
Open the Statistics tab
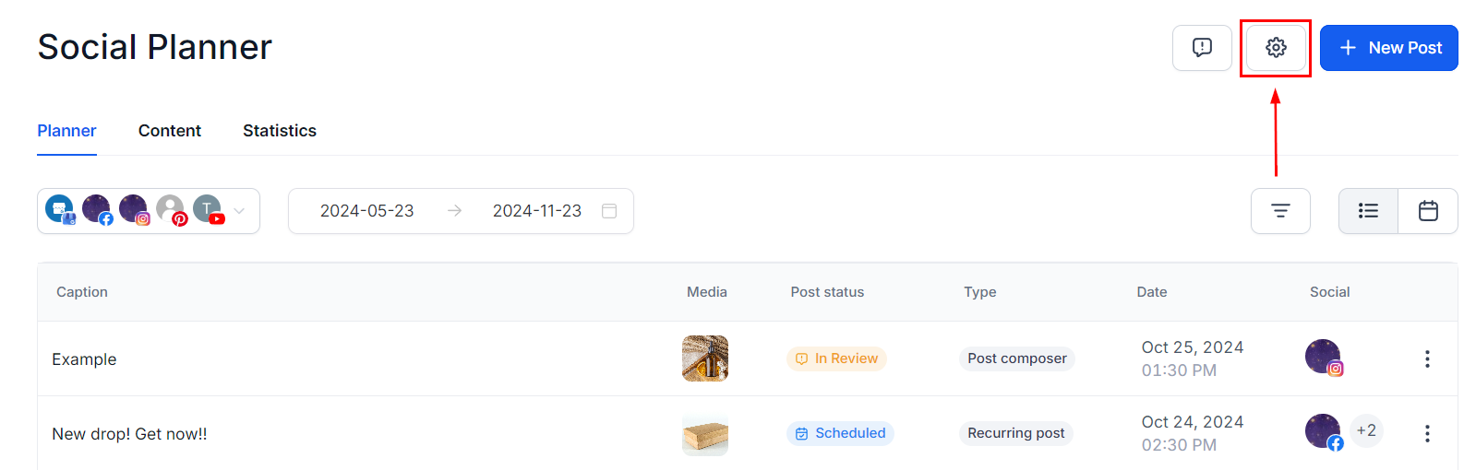280,131
